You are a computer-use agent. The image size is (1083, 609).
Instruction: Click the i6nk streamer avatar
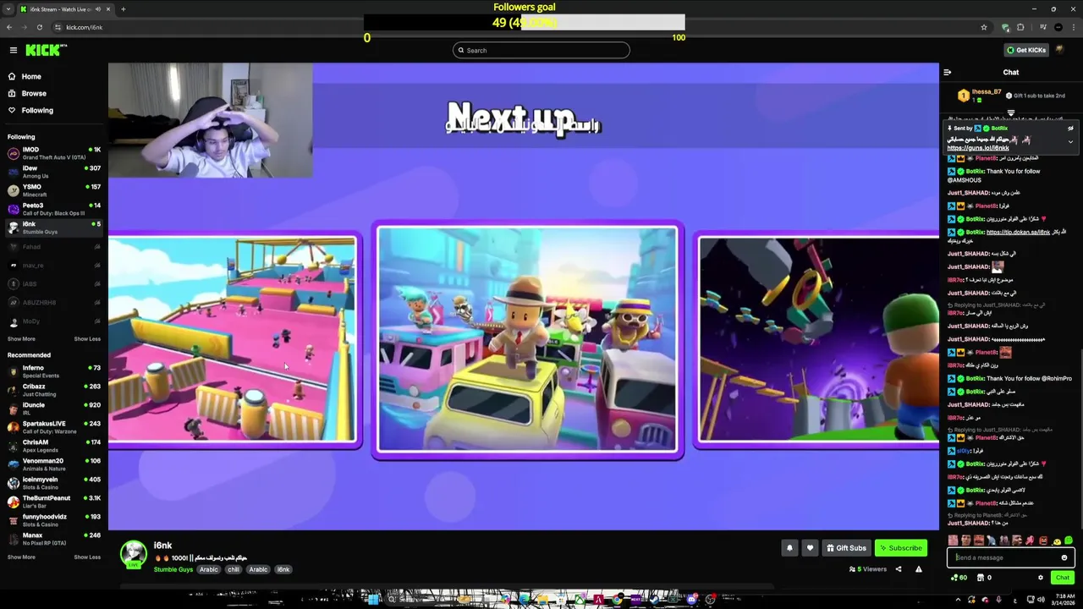[x=133, y=554]
